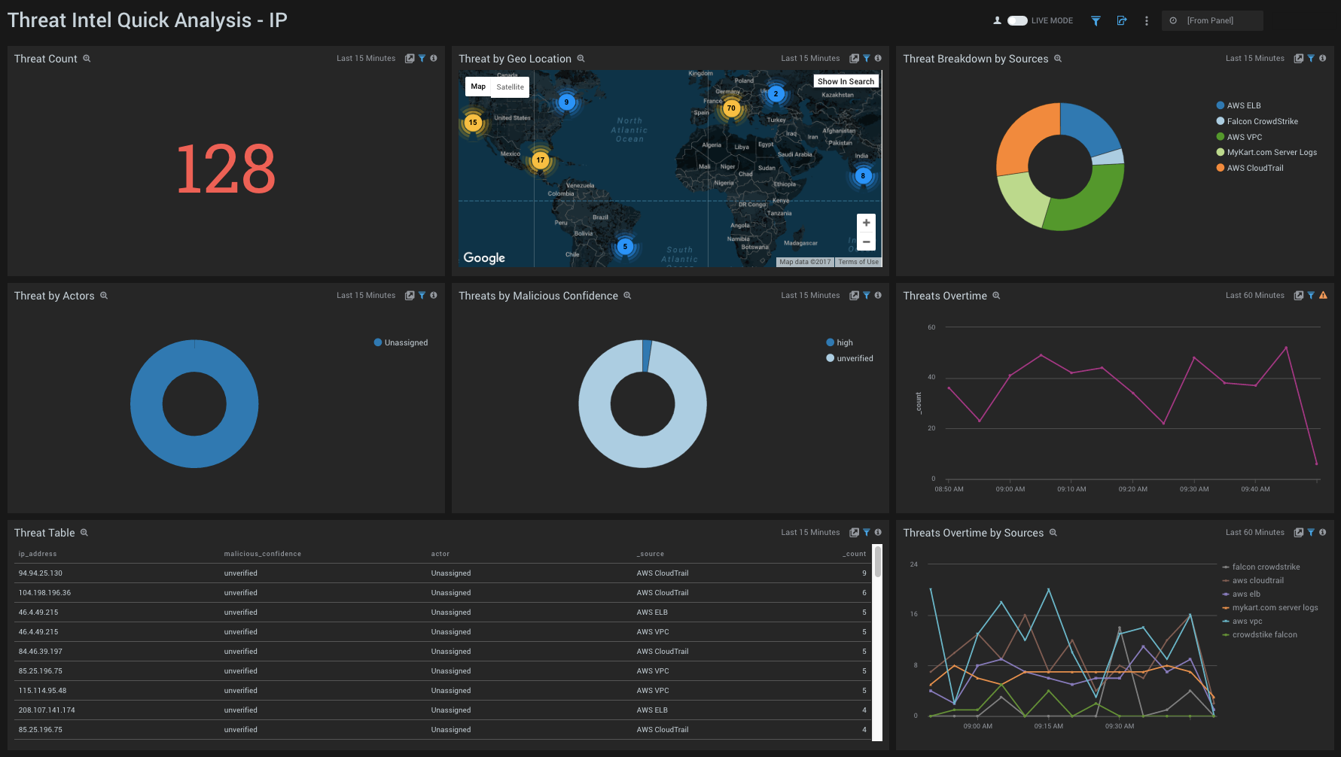Image resolution: width=1341 pixels, height=757 pixels.
Task: Open the dashboard filter icon in the header
Action: (x=1096, y=20)
